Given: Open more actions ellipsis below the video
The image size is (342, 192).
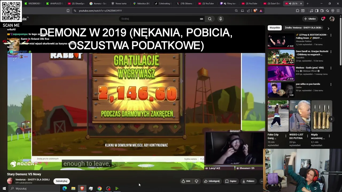Looking at the screenshot, I should (262, 181).
